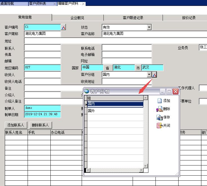Click the edit icon beside 客户分组 dropdown

pos(154,75)
